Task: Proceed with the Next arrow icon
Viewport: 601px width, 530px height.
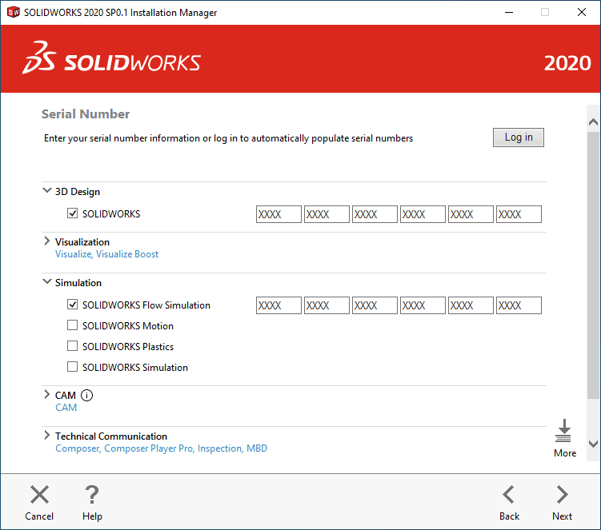Action: coord(562,495)
